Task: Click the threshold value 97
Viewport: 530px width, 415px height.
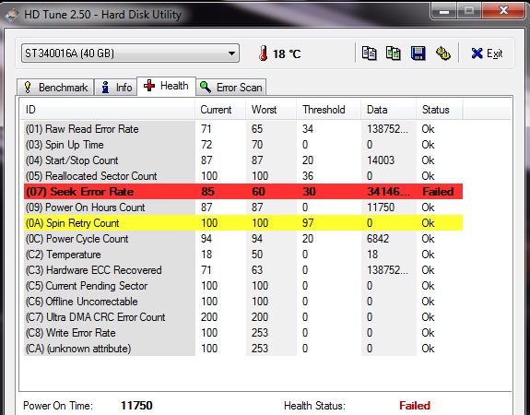Action: [308, 223]
